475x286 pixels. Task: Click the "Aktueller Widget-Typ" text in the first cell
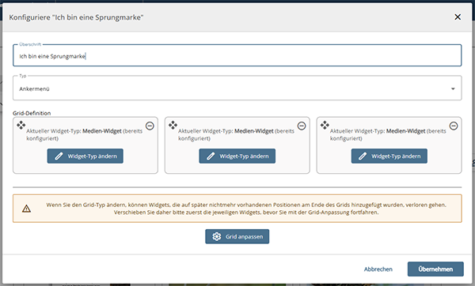coord(85,134)
